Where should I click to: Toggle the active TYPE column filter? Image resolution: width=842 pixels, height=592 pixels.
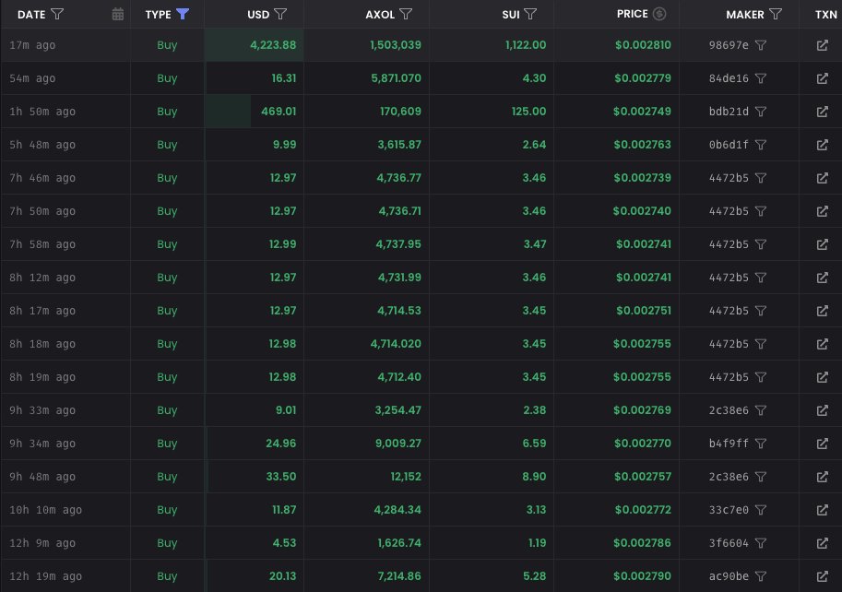[183, 14]
